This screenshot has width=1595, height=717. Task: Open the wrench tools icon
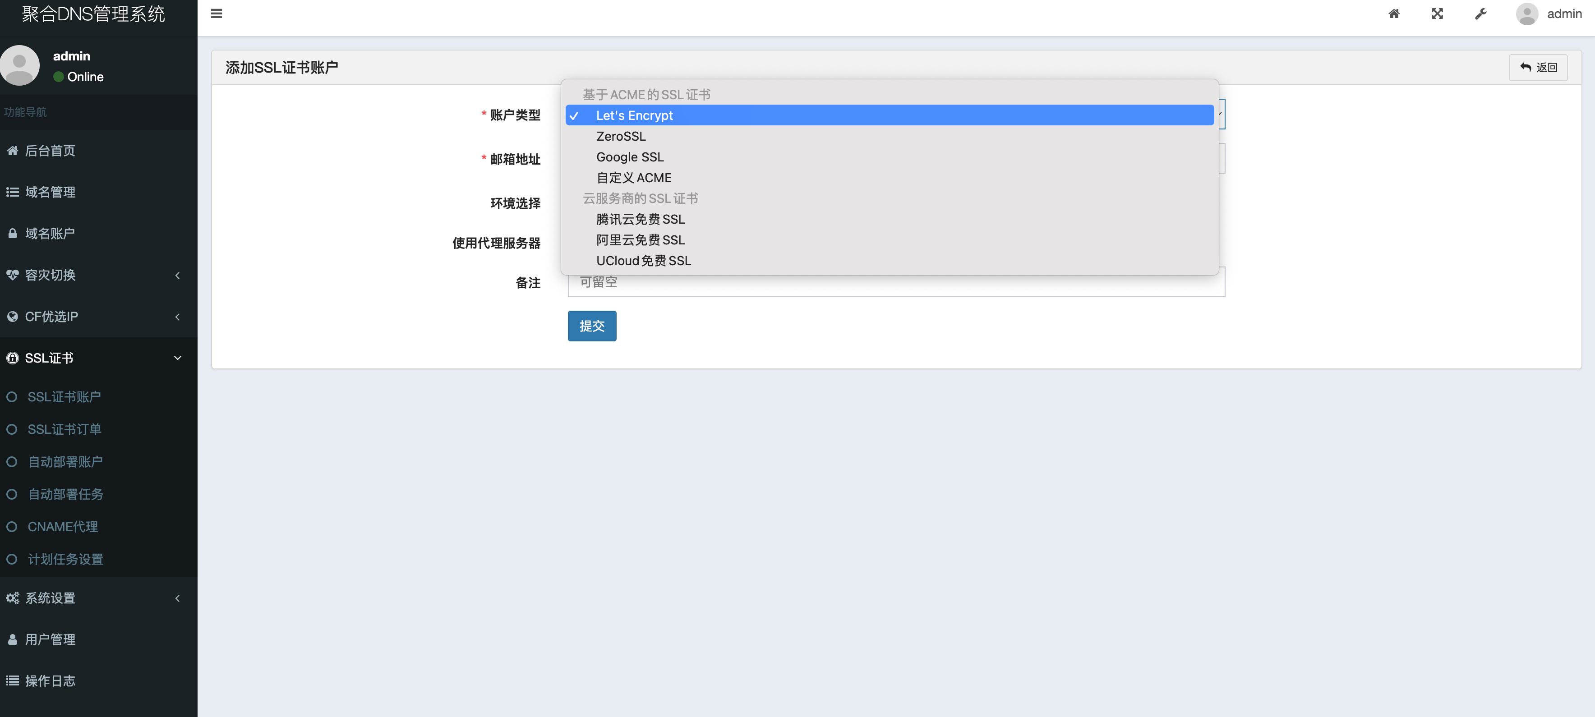(1480, 14)
